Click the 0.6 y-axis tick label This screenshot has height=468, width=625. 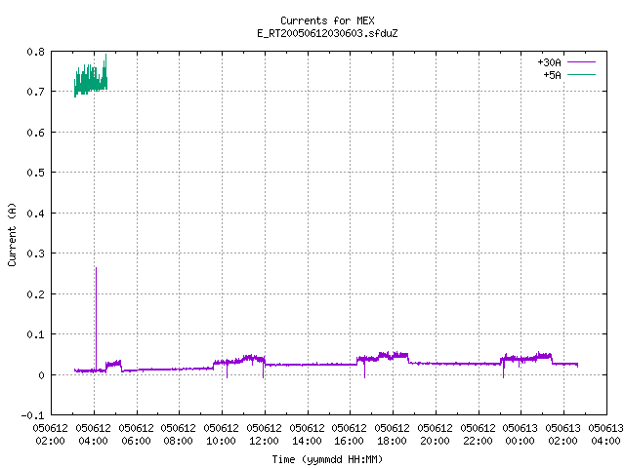pyautogui.click(x=35, y=133)
